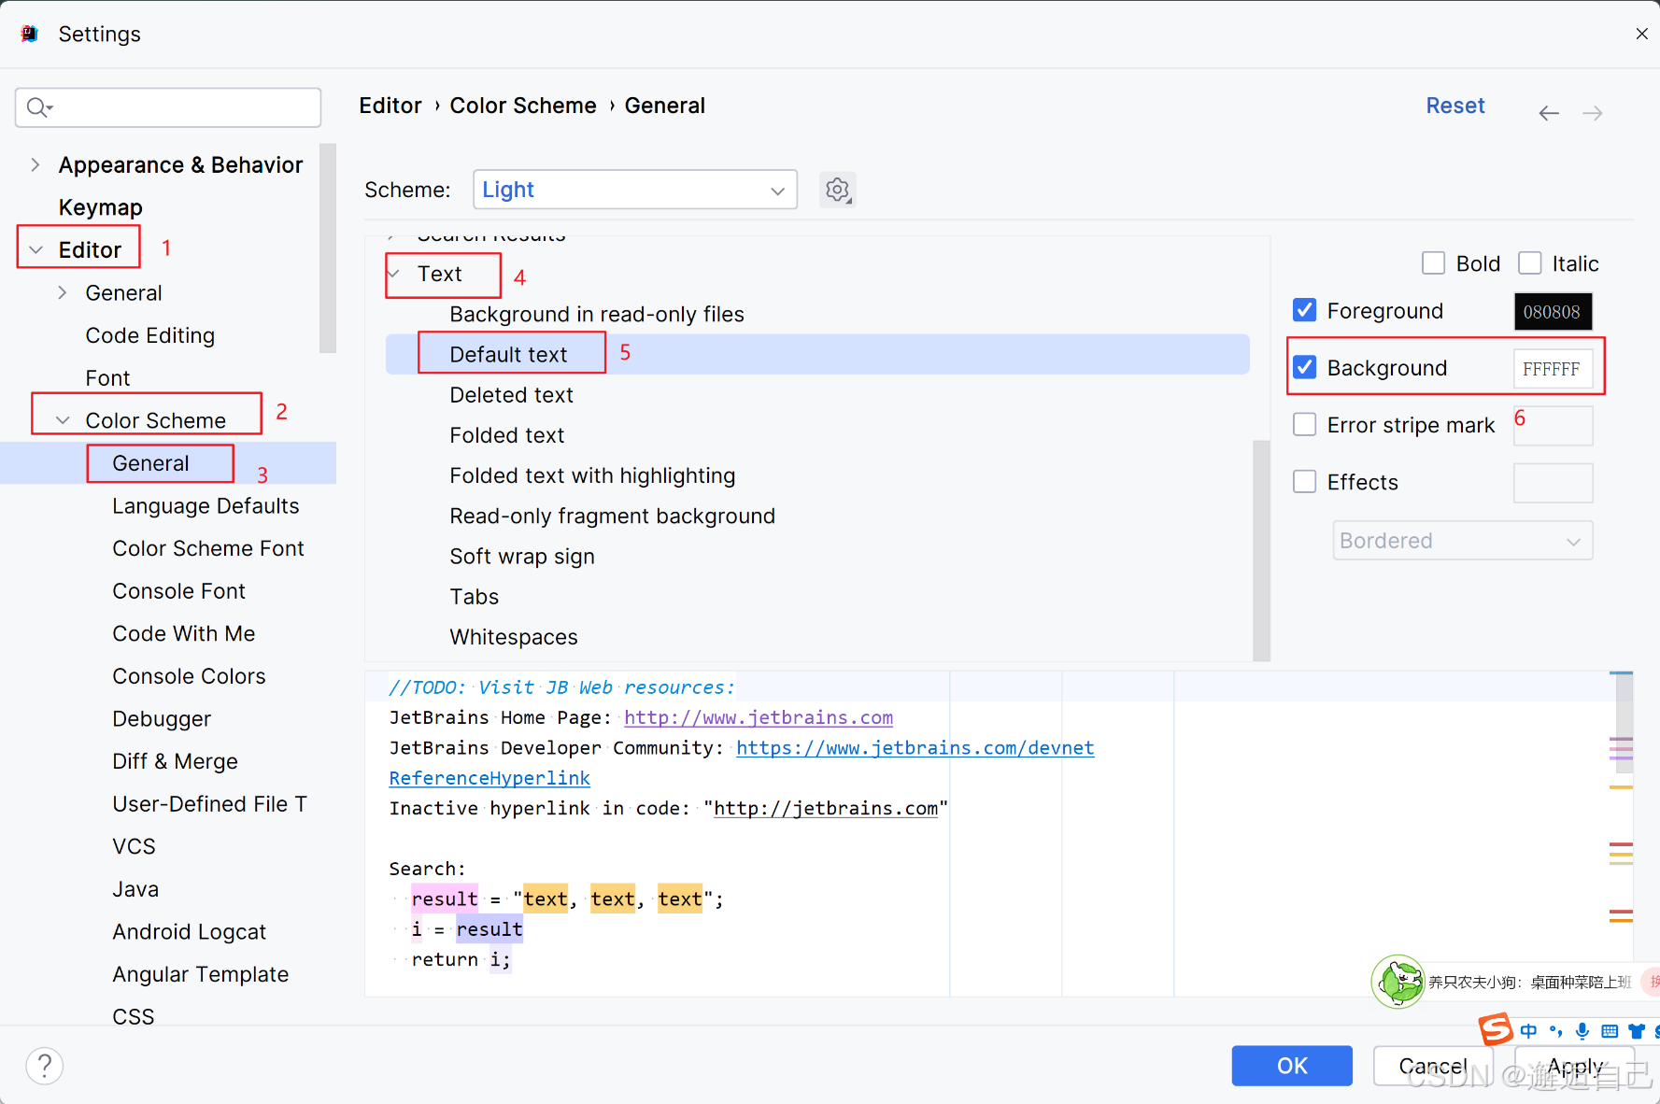Open Angular Template color settings
This screenshot has height=1104, width=1660.
[x=200, y=974]
